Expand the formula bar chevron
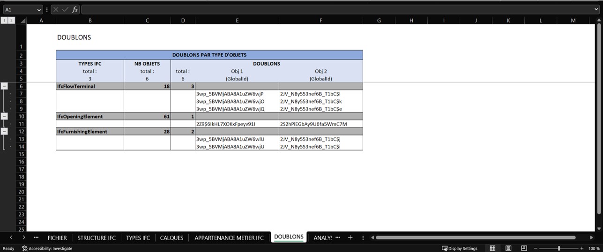 coord(597,9)
